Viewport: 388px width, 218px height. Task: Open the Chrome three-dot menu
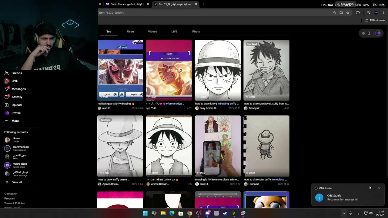pyautogui.click(x=383, y=13)
